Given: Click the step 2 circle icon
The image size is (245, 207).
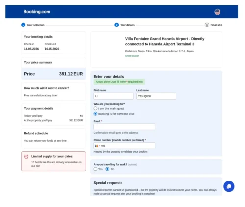Looking at the screenshot, I should click(x=117, y=25).
